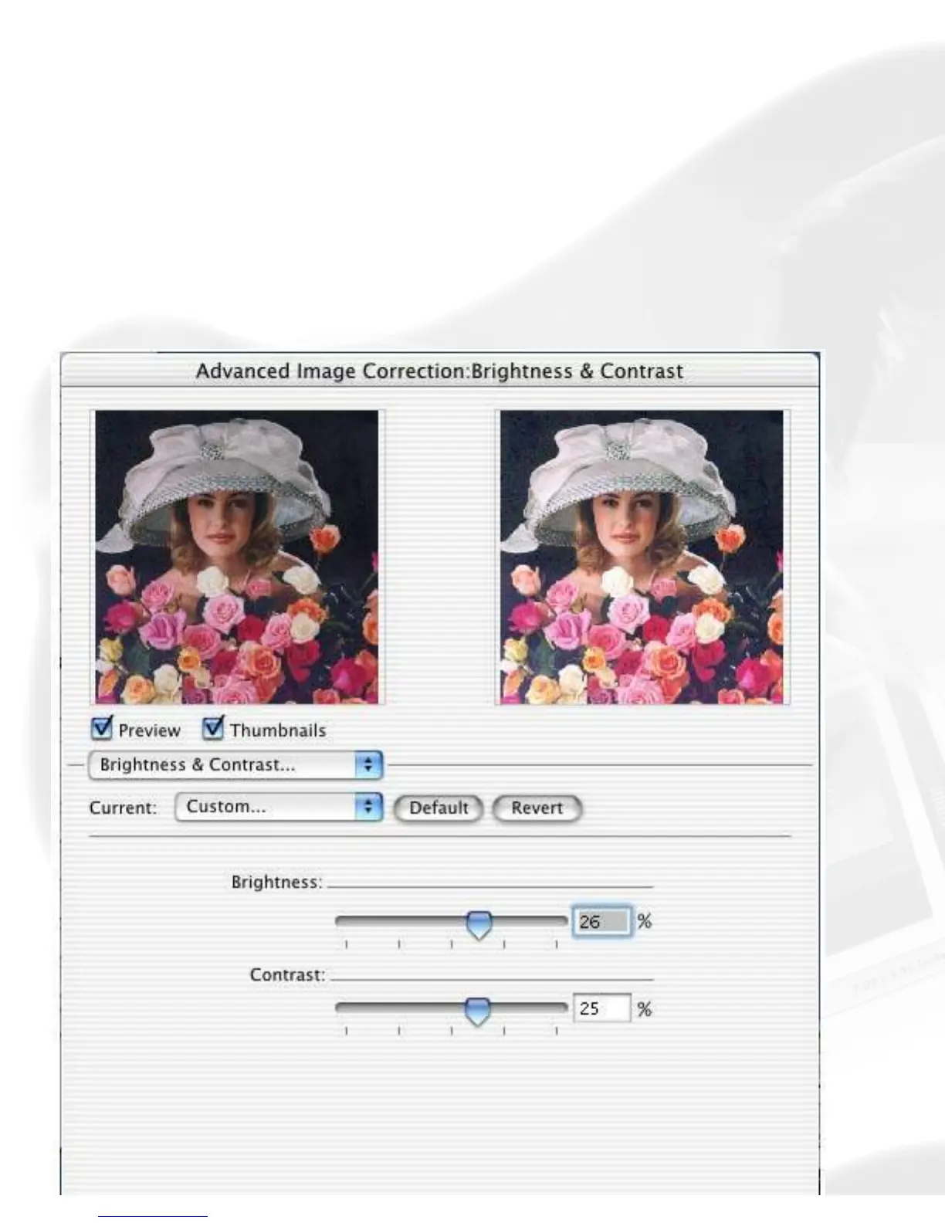Focus the Brightness percent field showing 26

pos(602,921)
